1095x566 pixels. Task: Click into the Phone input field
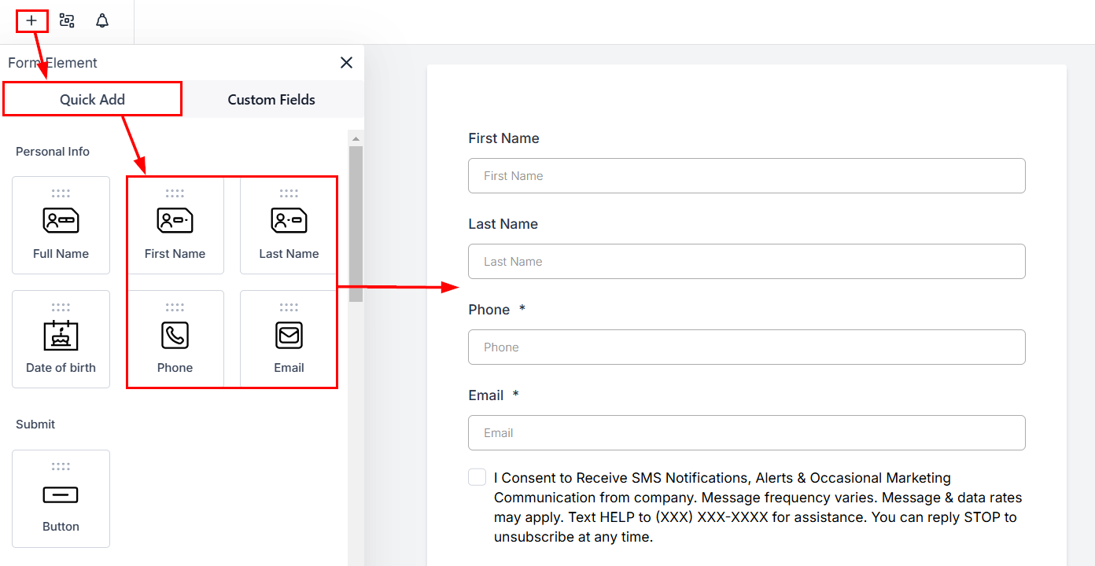[x=747, y=347]
